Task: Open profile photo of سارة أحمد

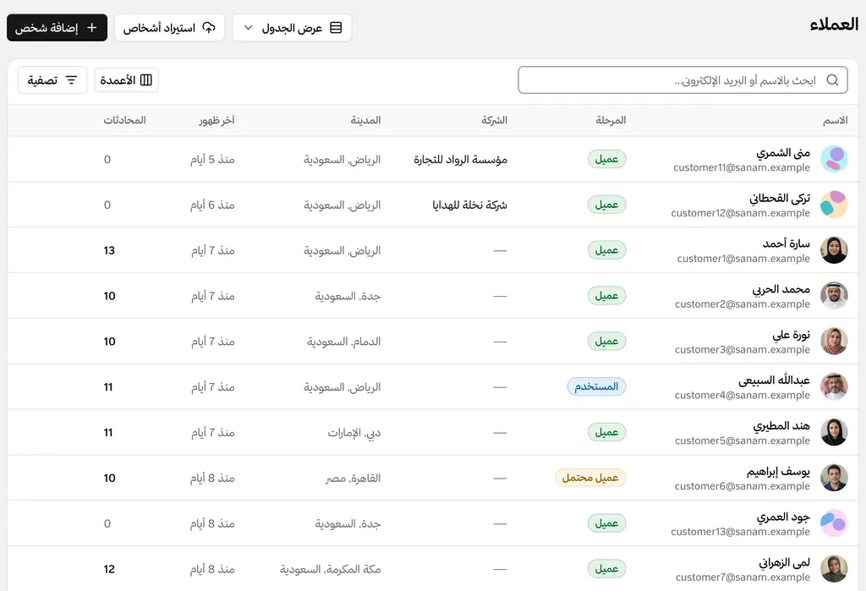Action: pyautogui.click(x=834, y=250)
